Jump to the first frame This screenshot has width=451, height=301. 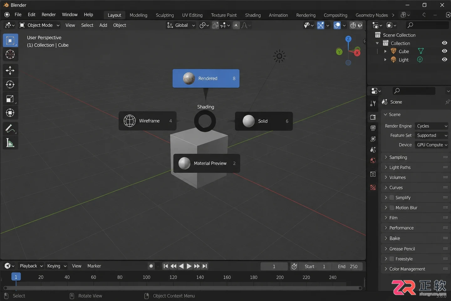[166, 266]
